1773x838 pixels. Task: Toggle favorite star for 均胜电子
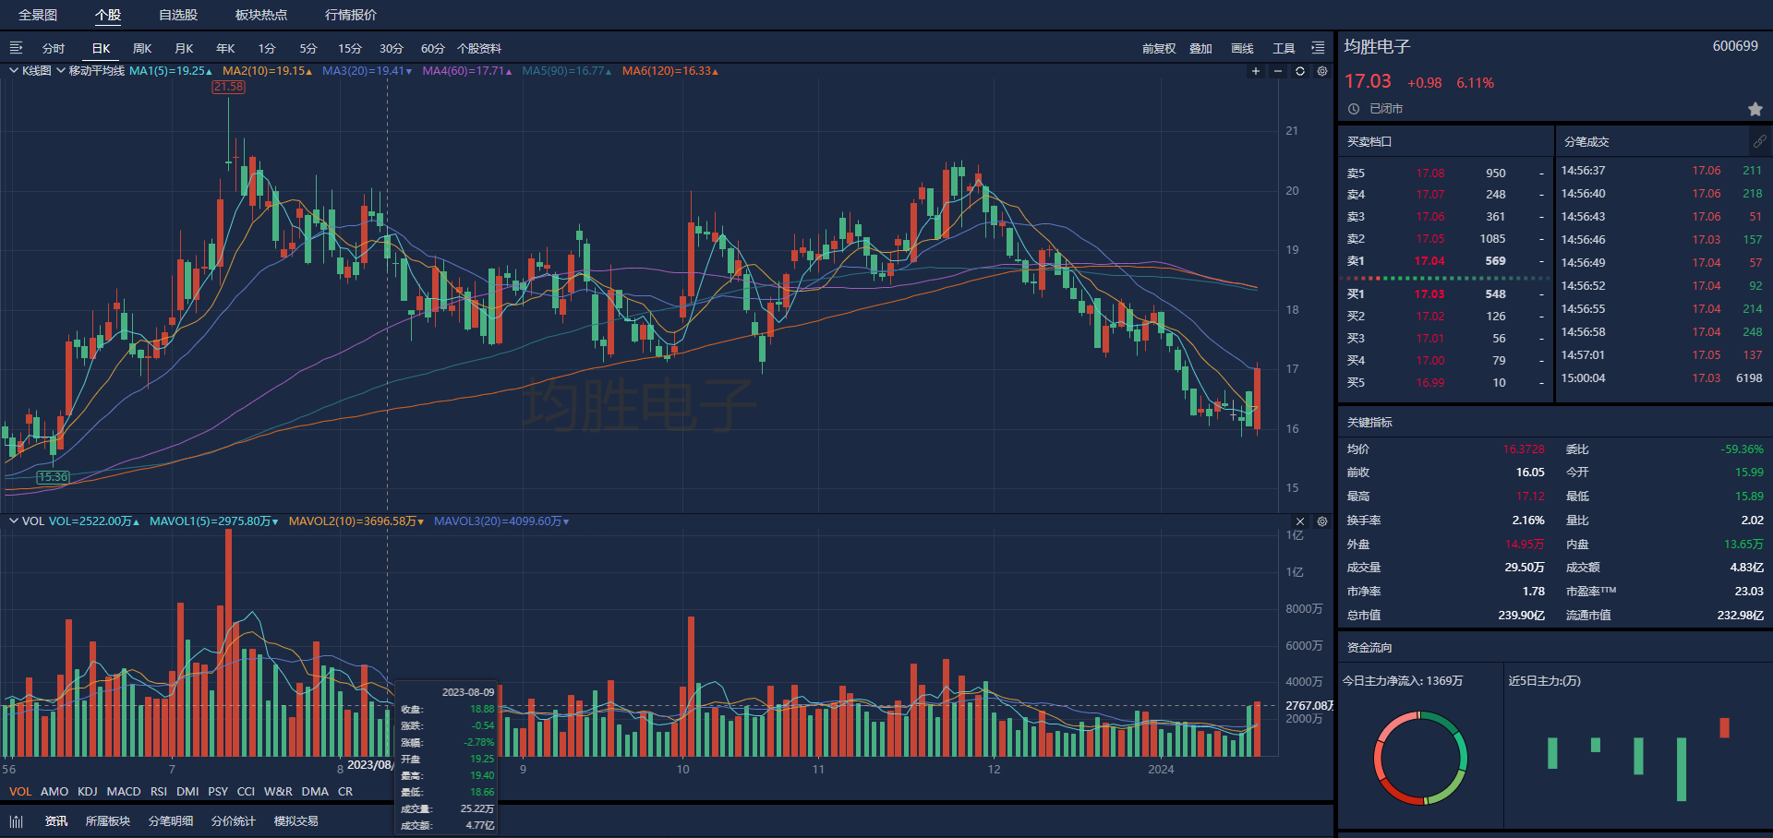[x=1755, y=109]
